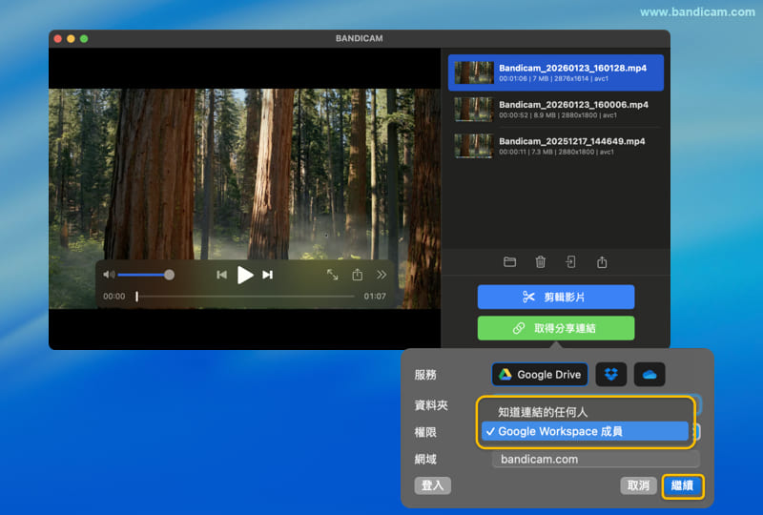This screenshot has height=515, width=763.
Task: Enter fullscreen with the expand arrows icon
Action: pyautogui.click(x=332, y=275)
